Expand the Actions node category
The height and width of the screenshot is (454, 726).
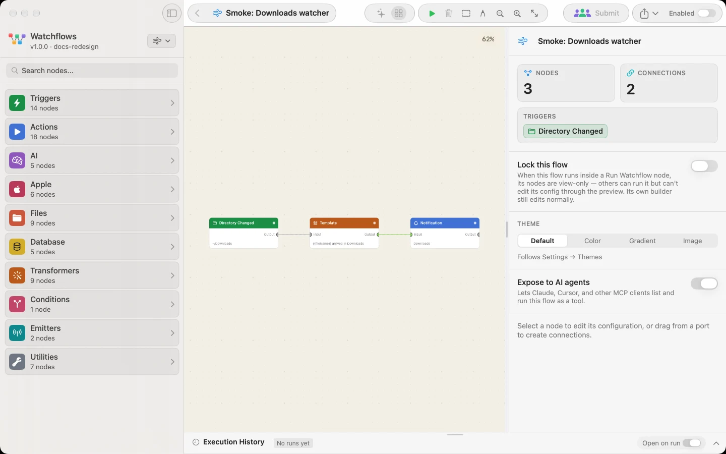[x=92, y=132]
